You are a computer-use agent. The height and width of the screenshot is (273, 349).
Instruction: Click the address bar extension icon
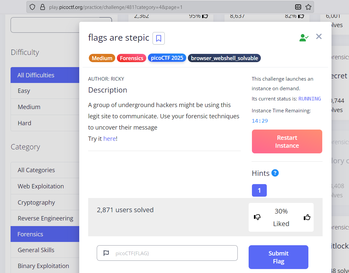(298, 7)
